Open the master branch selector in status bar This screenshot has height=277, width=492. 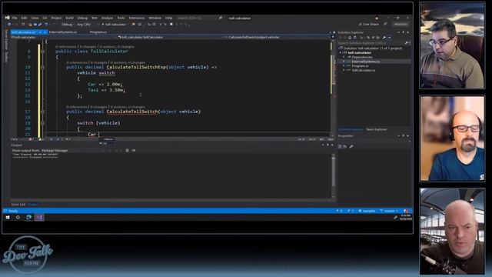[x=389, y=211]
